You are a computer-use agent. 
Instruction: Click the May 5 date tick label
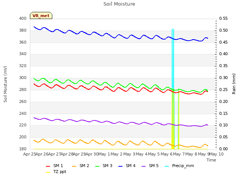click(154, 154)
